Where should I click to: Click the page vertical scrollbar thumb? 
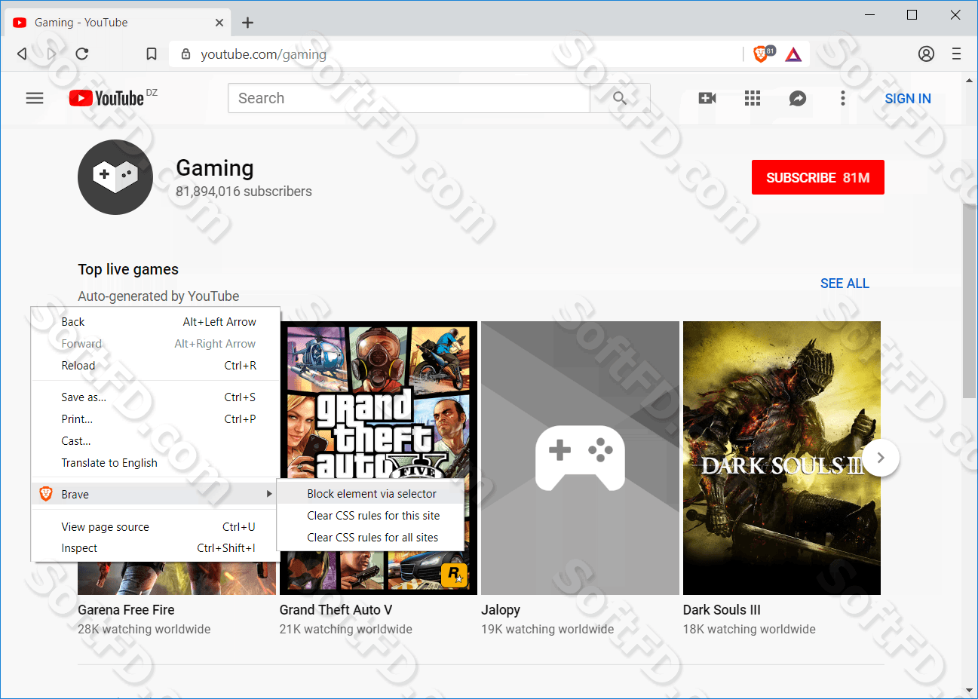(970, 300)
